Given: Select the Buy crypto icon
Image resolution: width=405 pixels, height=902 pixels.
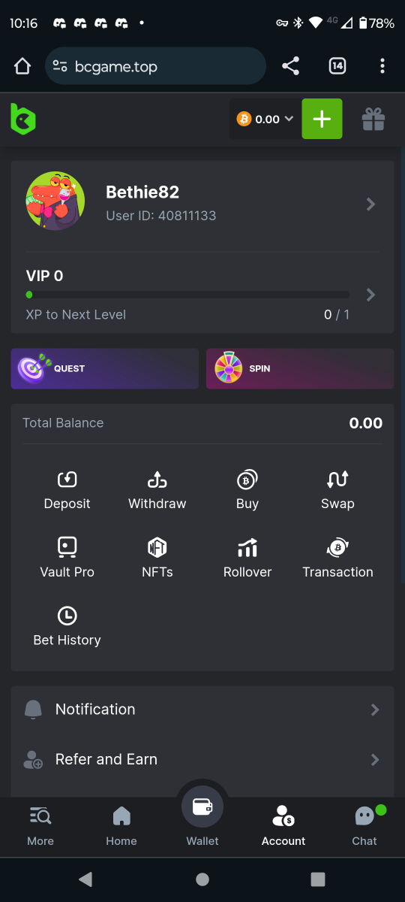Looking at the screenshot, I should click(x=247, y=480).
